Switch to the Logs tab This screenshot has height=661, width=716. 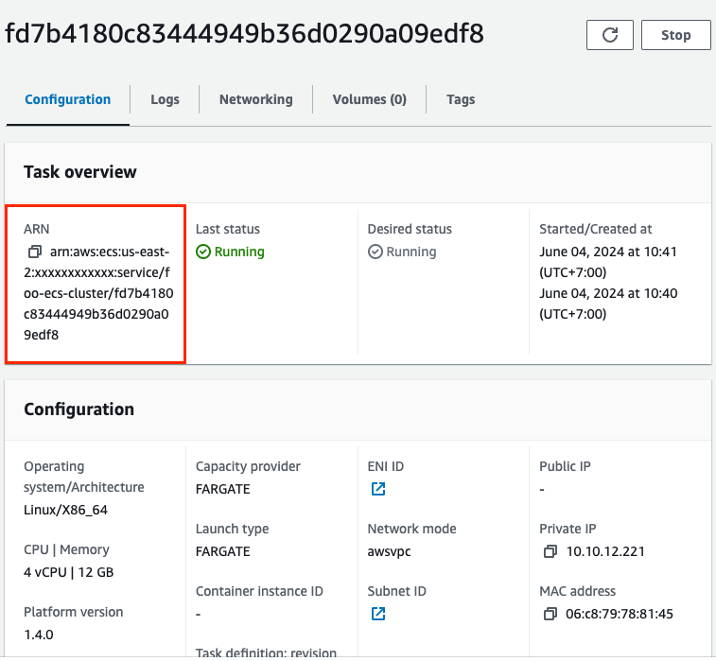[x=165, y=99]
